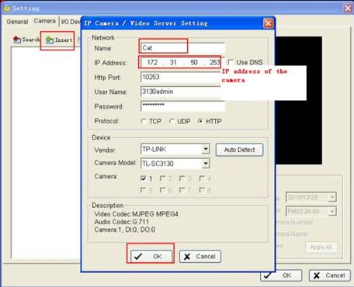This screenshot has width=354, height=287.
Task: Click the Setting window title icon
Action: (6, 8)
